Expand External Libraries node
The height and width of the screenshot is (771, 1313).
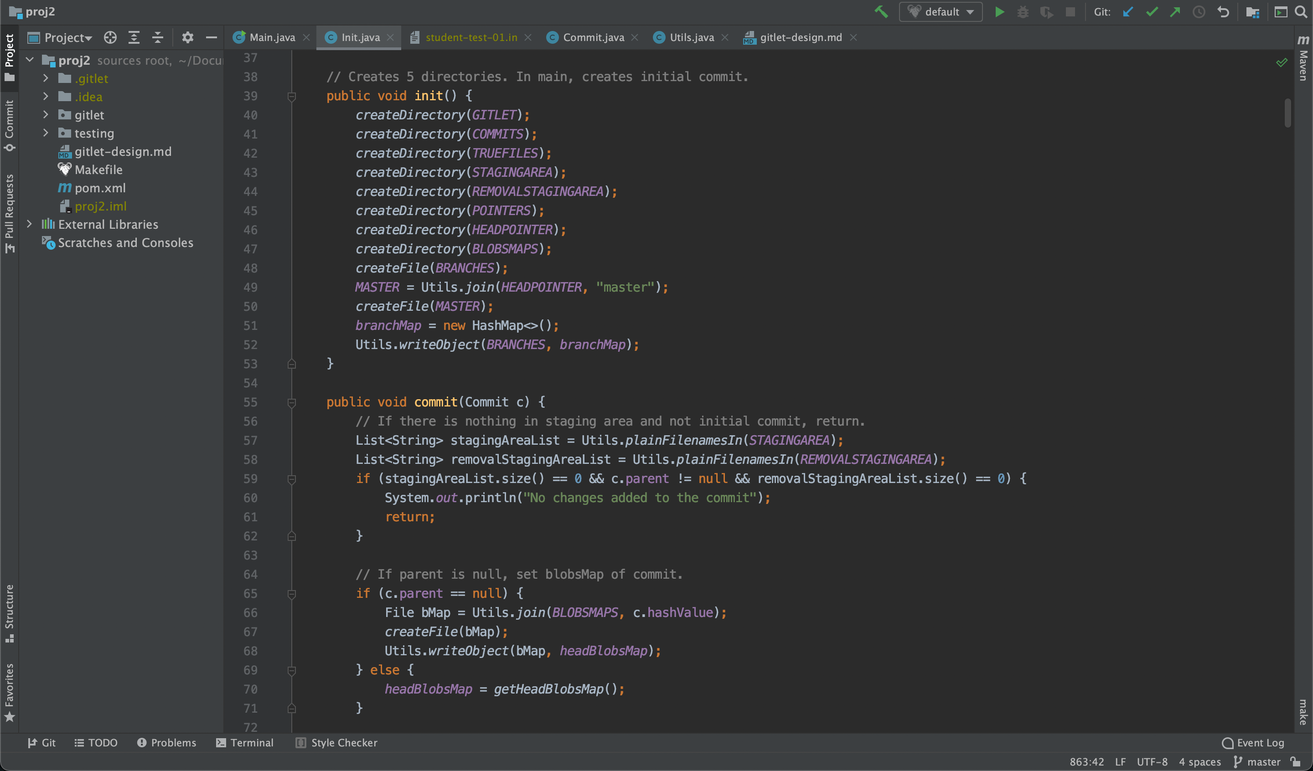point(30,224)
